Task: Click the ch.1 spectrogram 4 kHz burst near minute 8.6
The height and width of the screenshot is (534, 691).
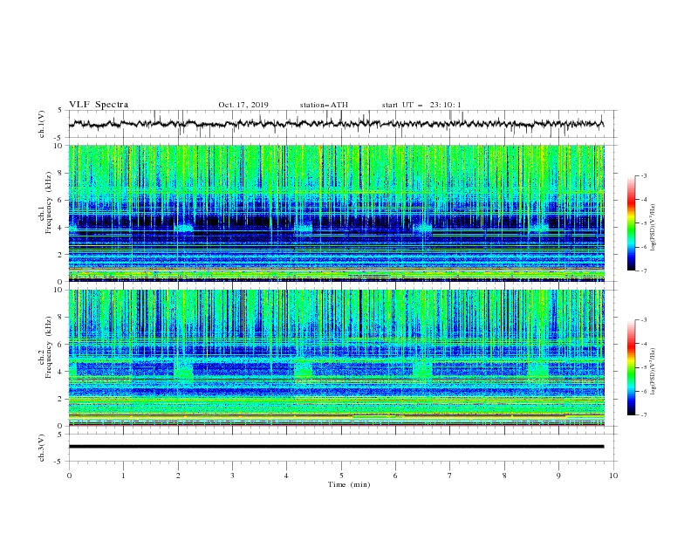Action: pyautogui.click(x=538, y=228)
